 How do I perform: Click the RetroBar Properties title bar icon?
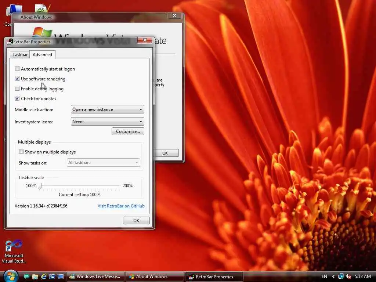tap(10, 41)
